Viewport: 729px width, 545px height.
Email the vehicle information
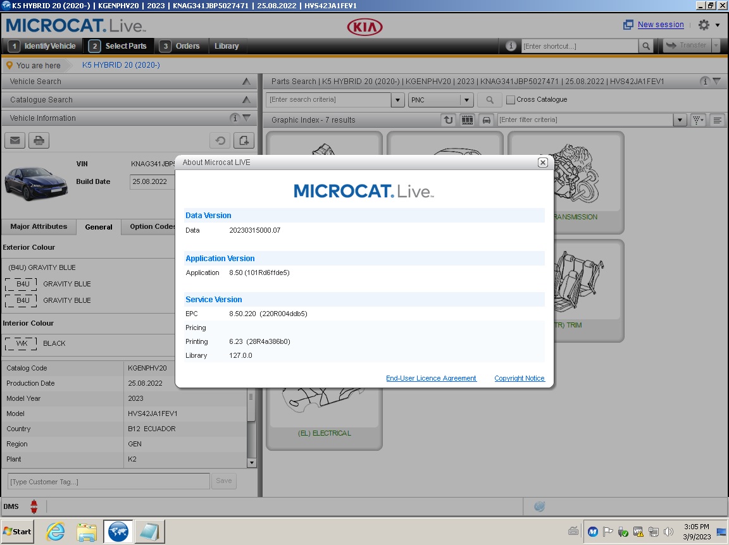point(15,140)
